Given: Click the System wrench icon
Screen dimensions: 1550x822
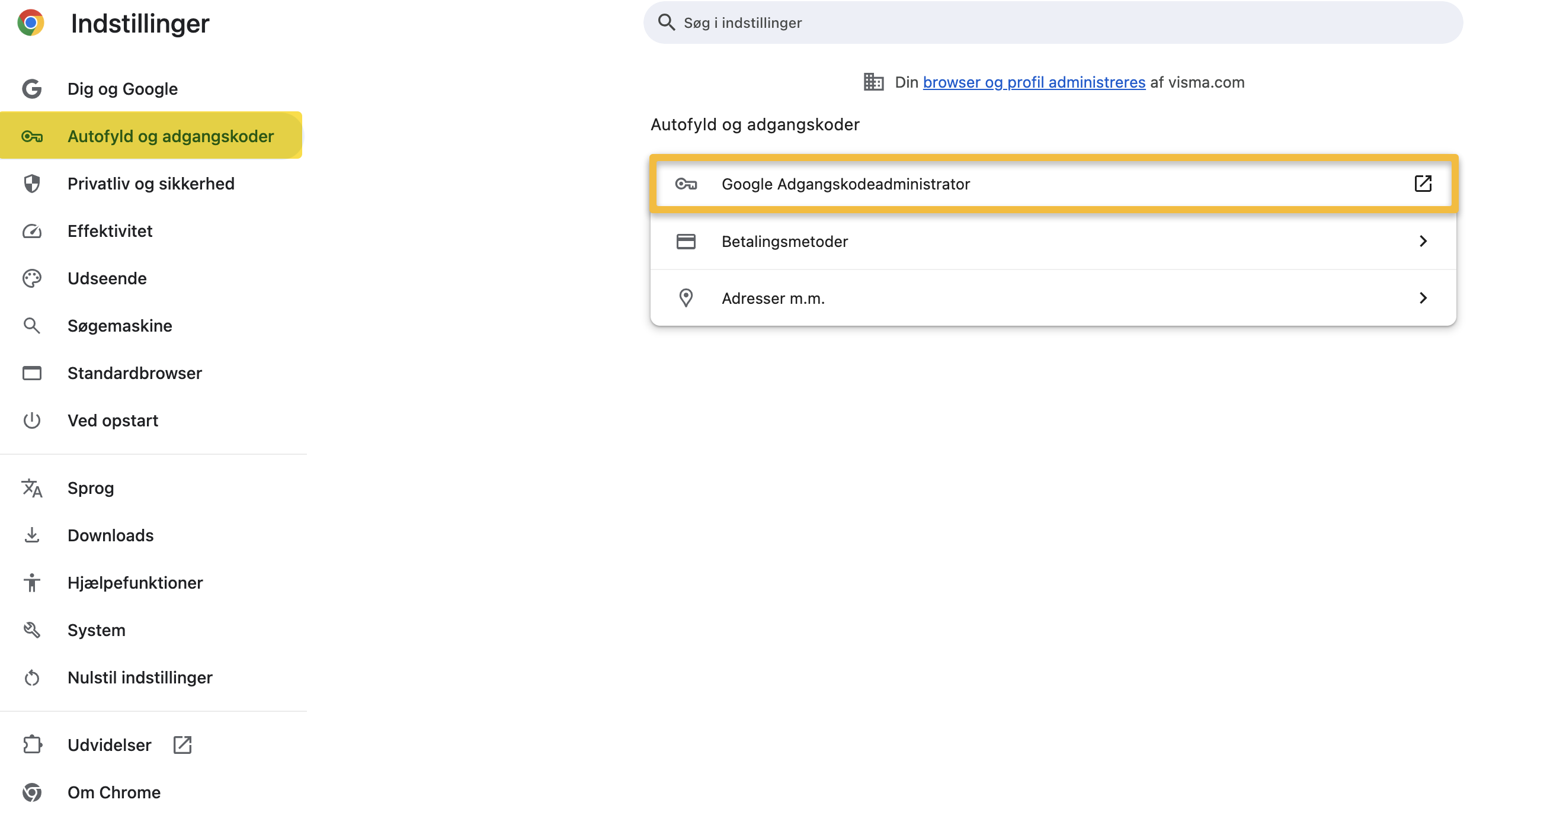Looking at the screenshot, I should pos(32,630).
